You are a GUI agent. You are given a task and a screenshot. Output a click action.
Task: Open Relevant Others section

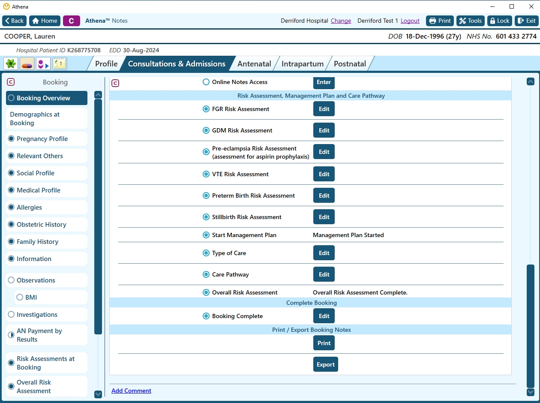tap(47, 156)
